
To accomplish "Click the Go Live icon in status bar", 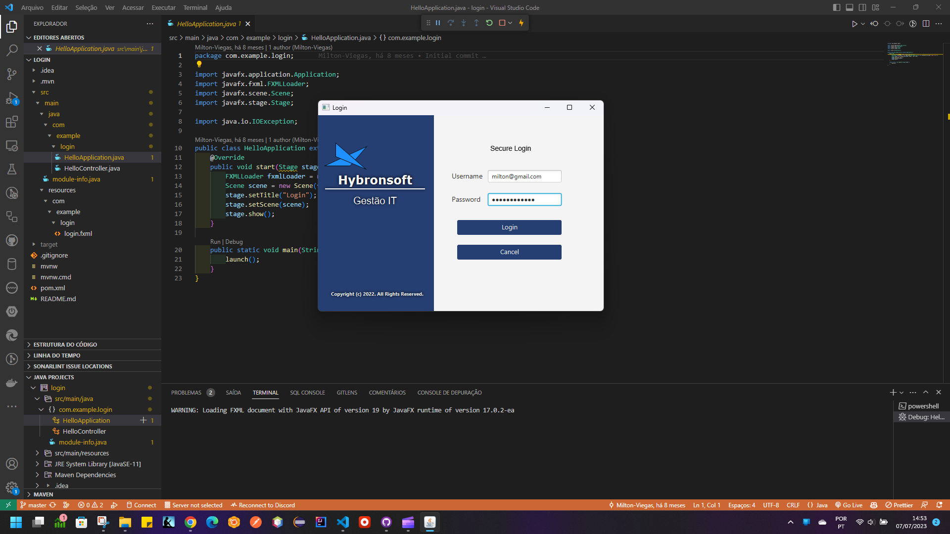I will point(848,505).
